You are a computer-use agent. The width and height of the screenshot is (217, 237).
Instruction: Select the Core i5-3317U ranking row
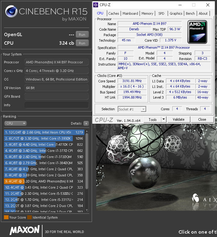tap(44, 200)
